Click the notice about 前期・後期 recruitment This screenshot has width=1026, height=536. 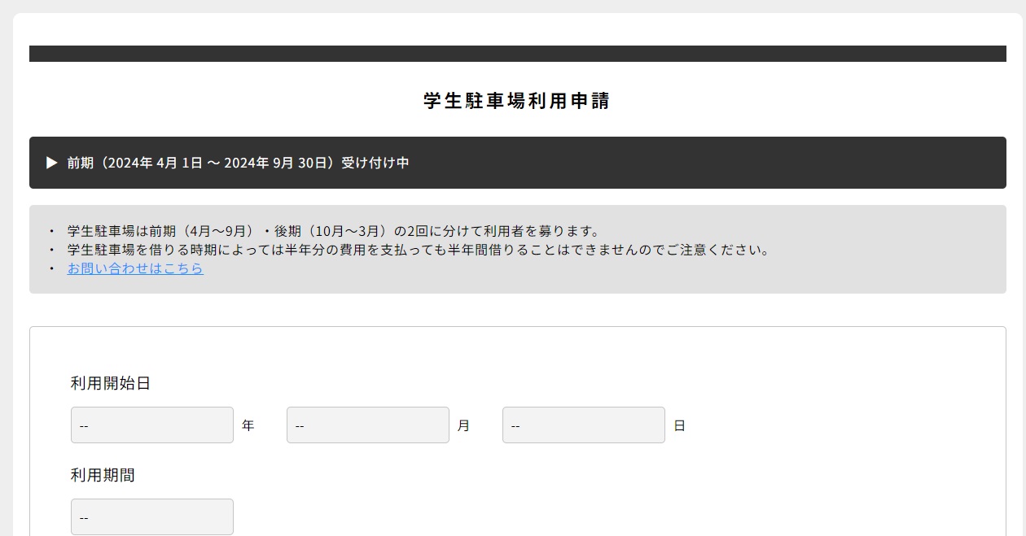(333, 231)
